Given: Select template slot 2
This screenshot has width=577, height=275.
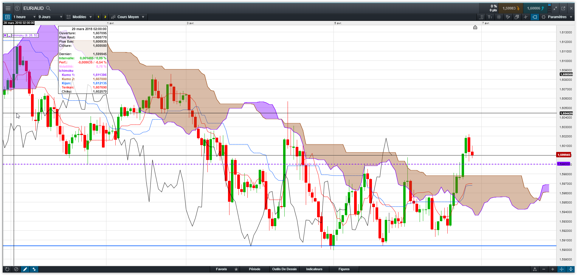Looking at the screenshot, I should click(105, 17).
